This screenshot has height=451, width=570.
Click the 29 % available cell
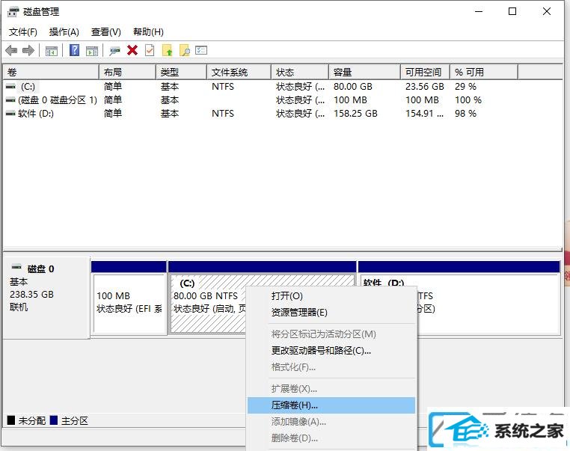pos(465,87)
